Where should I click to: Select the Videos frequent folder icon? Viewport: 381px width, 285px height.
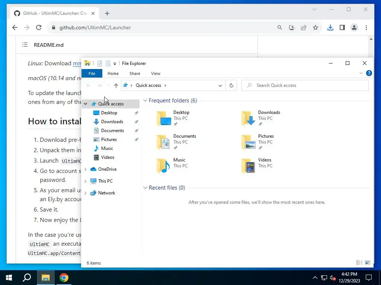(249, 166)
